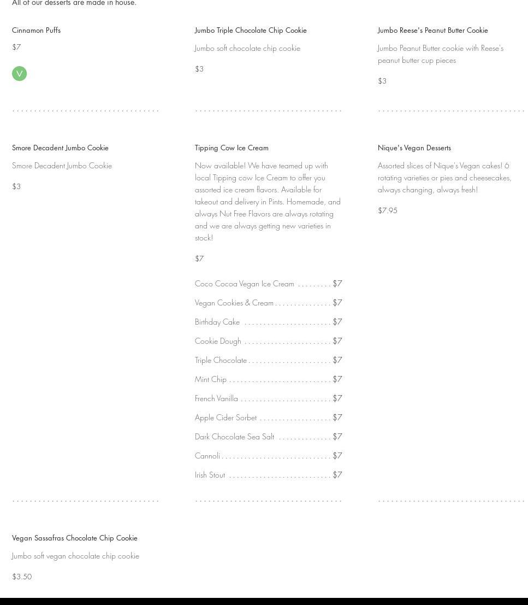The height and width of the screenshot is (605, 528).
Task: Click the $7.95 price under Nique's Vegan Desserts
Action: coord(388,210)
